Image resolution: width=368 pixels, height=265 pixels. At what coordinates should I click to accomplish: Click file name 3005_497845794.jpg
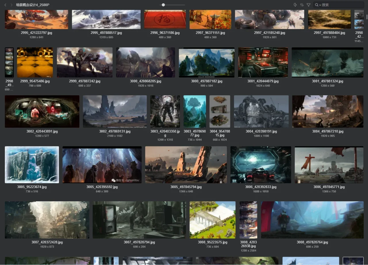pos(186,187)
